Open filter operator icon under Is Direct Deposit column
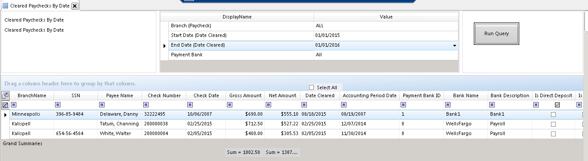This screenshot has height=161, width=588. [x=536, y=105]
